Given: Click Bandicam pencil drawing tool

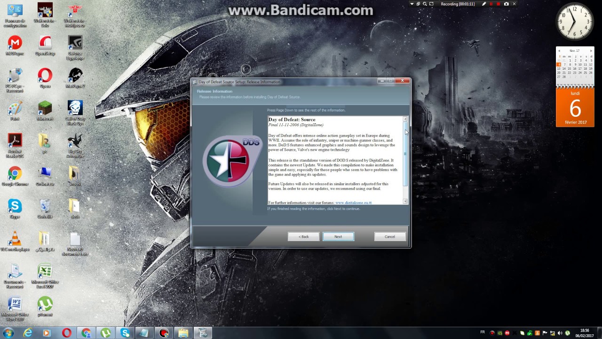Looking at the screenshot, I should point(484,4).
